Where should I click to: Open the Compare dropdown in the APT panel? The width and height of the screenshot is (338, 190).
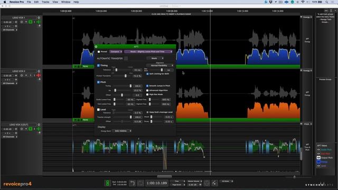[x=116, y=52]
